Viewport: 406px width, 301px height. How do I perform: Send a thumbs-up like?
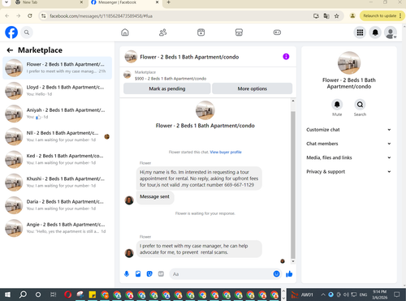[x=289, y=274]
